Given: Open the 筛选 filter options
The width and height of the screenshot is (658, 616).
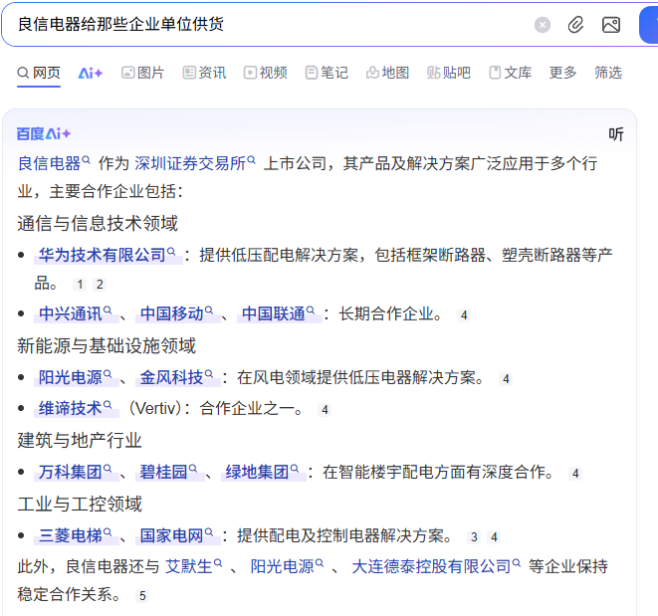Looking at the screenshot, I should [x=608, y=73].
